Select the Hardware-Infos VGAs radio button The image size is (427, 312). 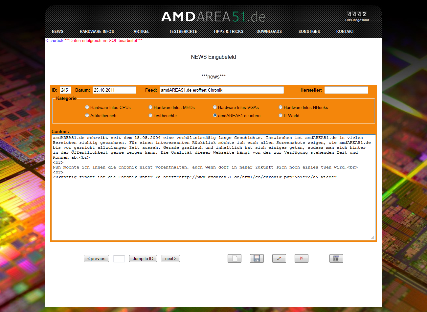pos(215,107)
